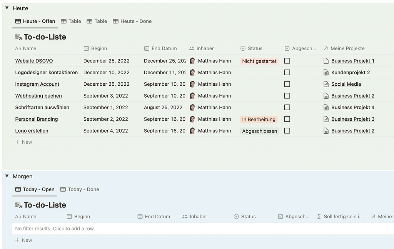
Task: Click the status icon in the upper Status header
Action: tap(243, 48)
